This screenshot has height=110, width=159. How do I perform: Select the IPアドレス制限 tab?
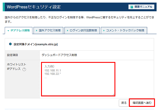19,30
